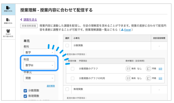Click the video icon for 分数関数のグラフの利用
Viewport: 174px width, 103px height.
pos(128,78)
